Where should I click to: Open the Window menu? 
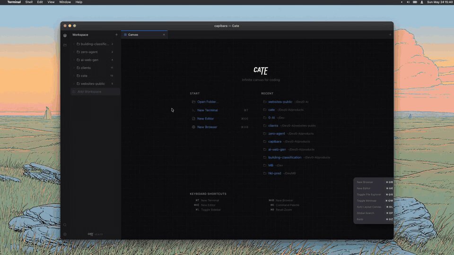[65, 2]
